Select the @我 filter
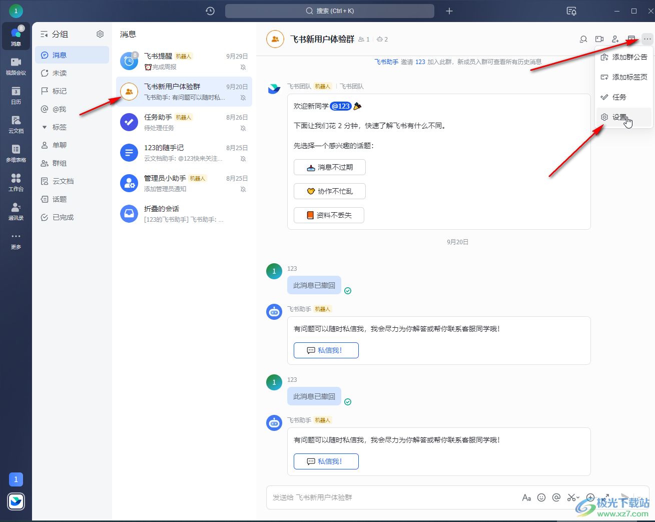Viewport: 655px width, 522px height. point(72,109)
